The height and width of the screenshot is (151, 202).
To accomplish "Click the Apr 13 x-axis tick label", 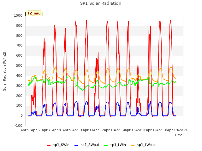I will coord(109,130).
